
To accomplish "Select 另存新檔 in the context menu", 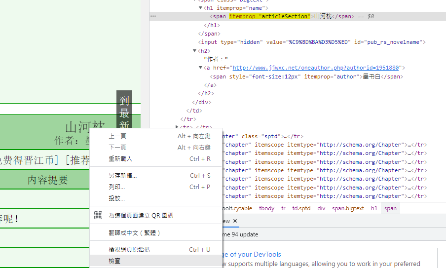I will point(156,176).
